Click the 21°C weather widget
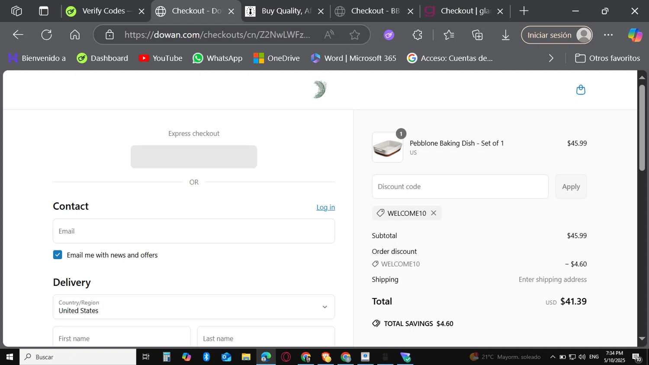 505,357
